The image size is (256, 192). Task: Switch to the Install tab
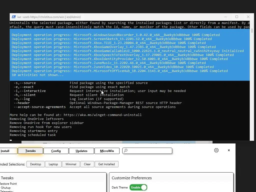tap(8, 151)
